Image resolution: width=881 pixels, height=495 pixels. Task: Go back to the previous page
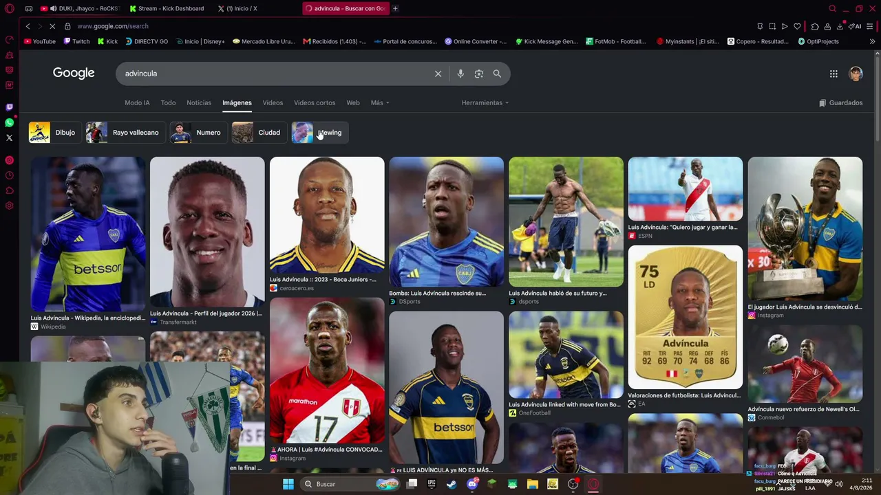tap(28, 26)
